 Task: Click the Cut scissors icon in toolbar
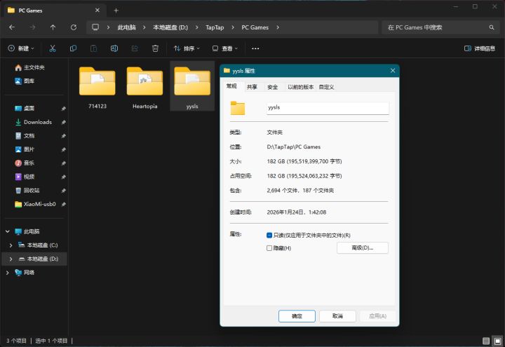click(x=53, y=48)
